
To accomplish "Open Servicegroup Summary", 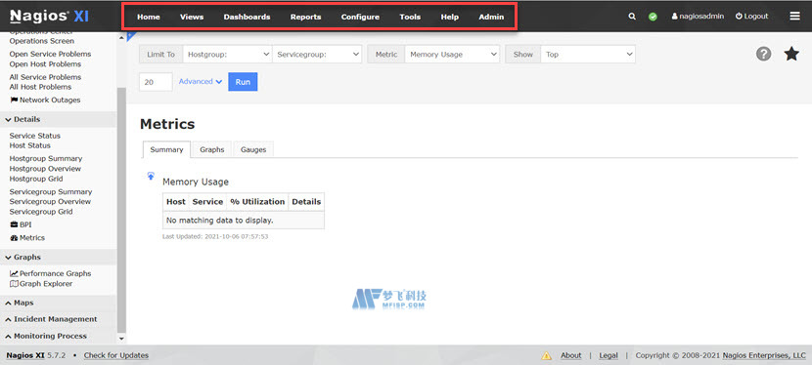I will (51, 191).
